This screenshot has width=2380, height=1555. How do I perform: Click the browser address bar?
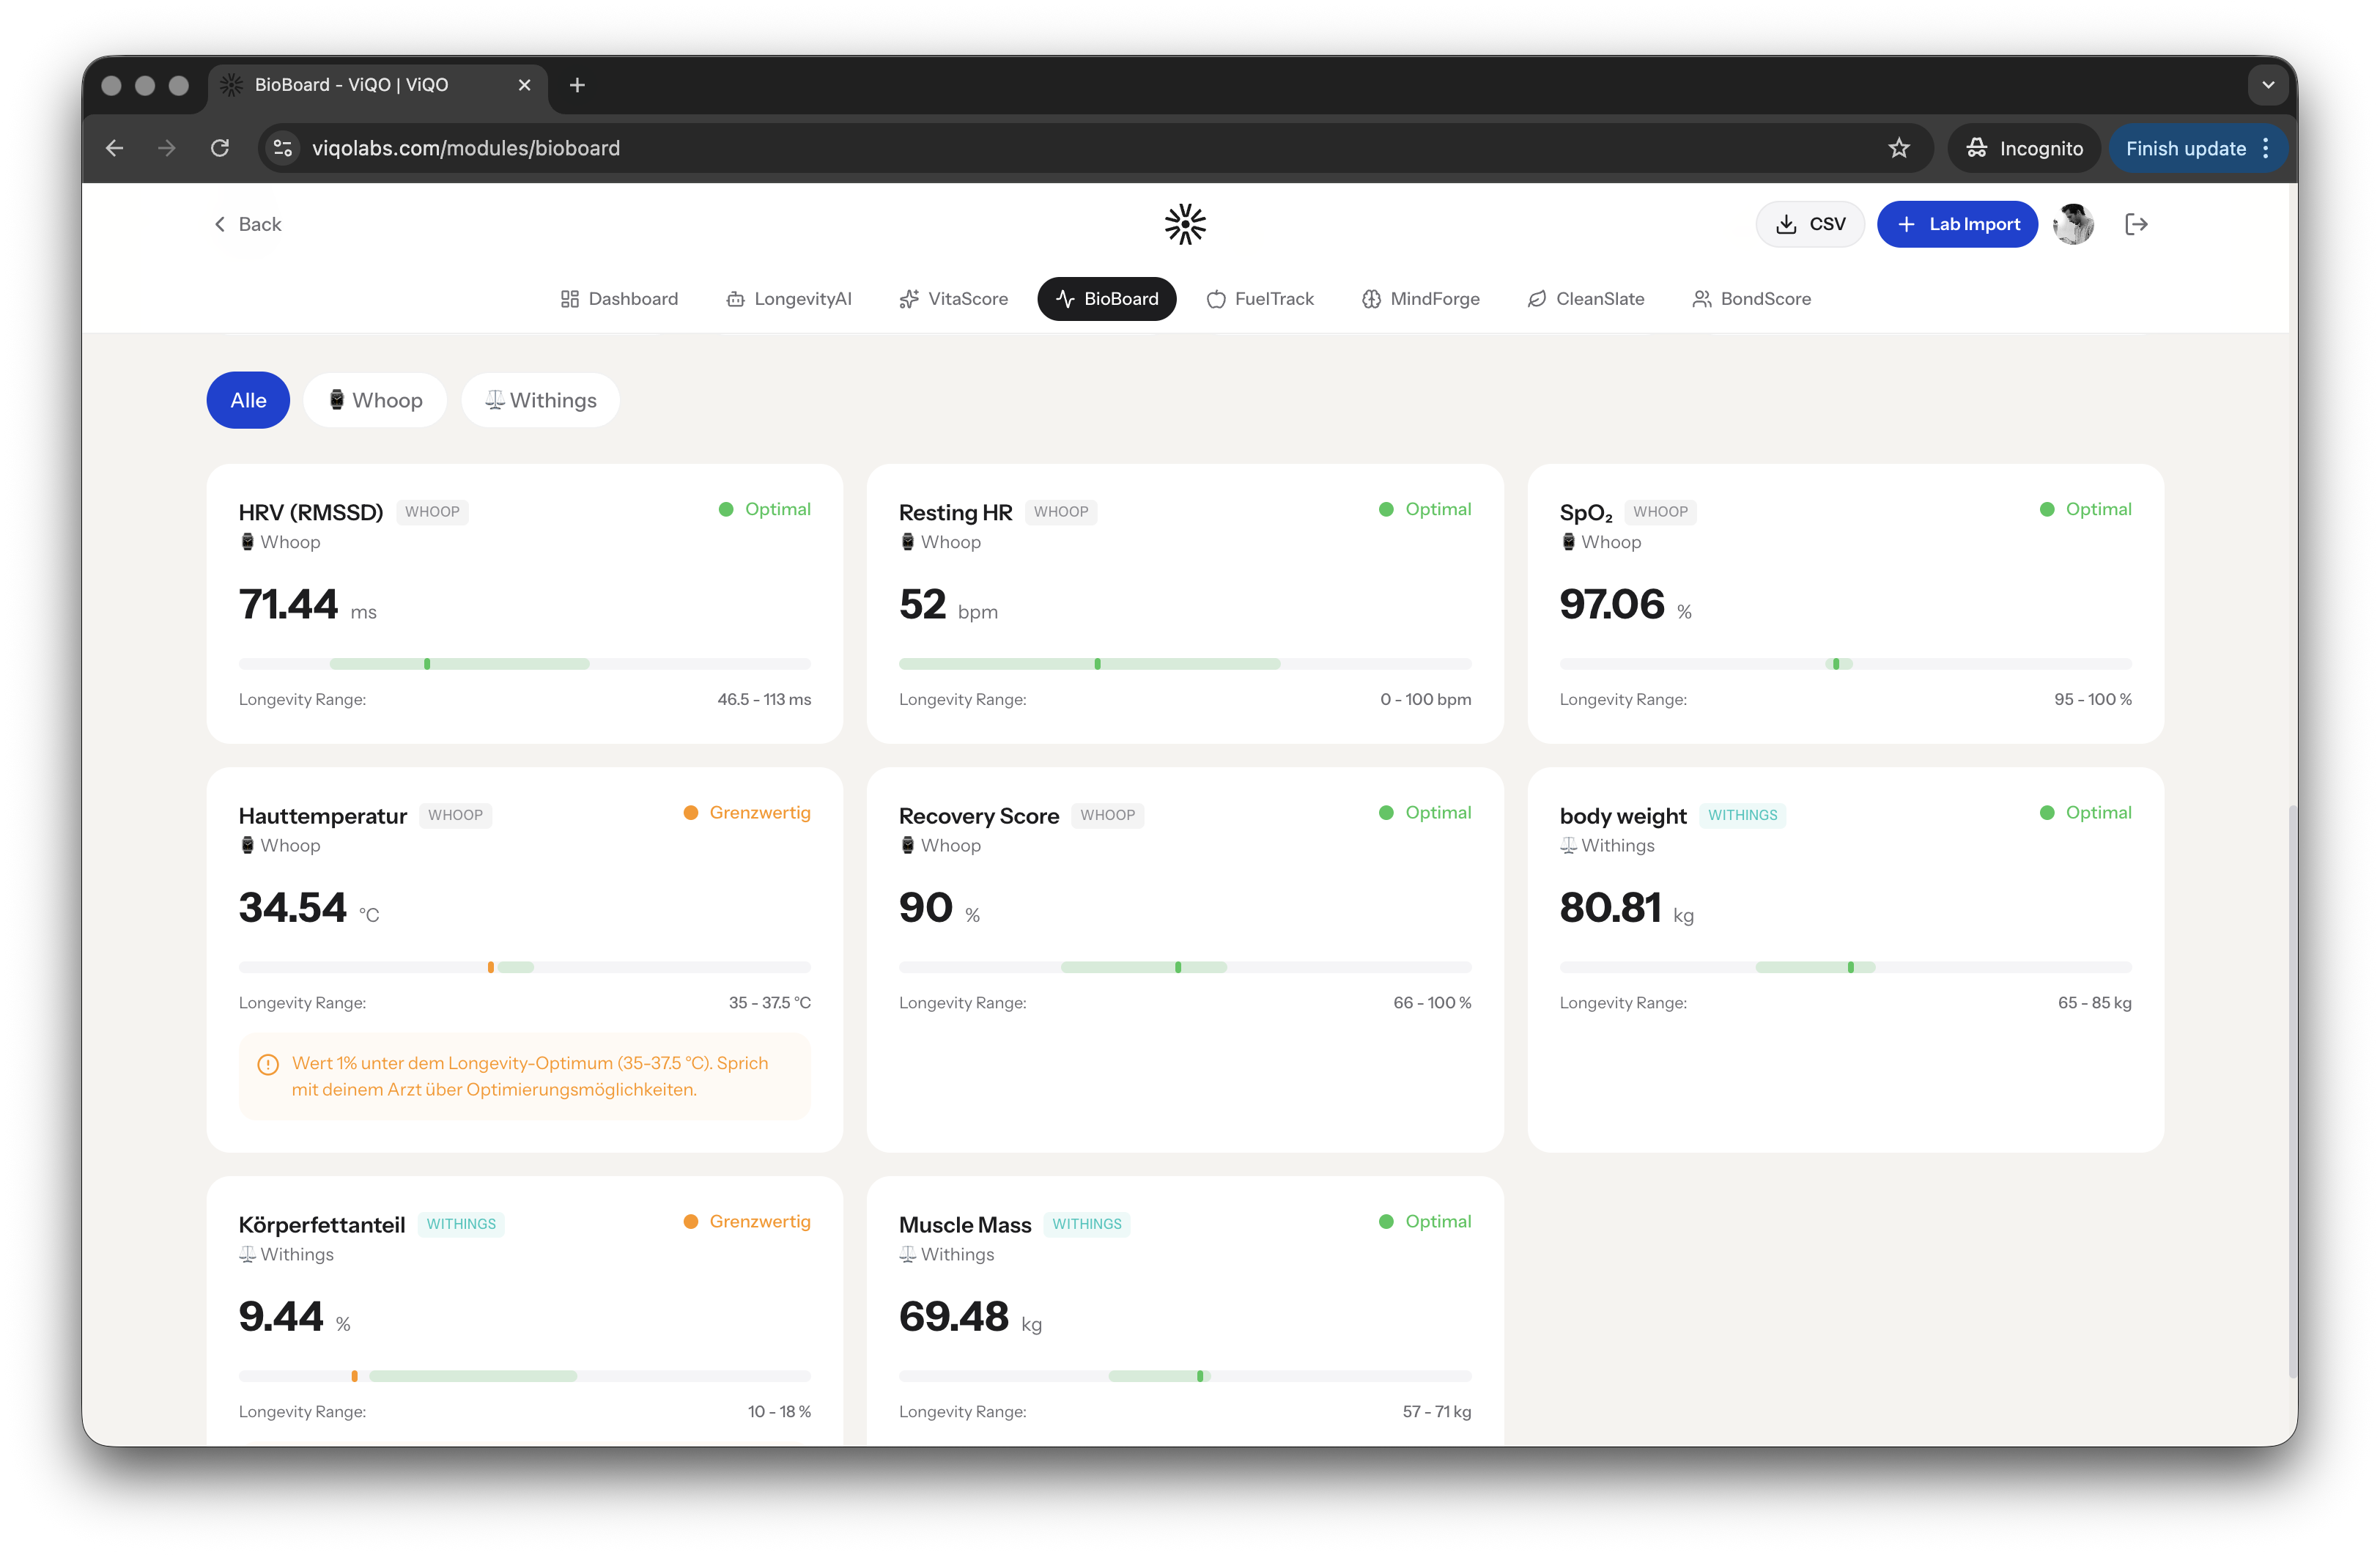[700, 148]
